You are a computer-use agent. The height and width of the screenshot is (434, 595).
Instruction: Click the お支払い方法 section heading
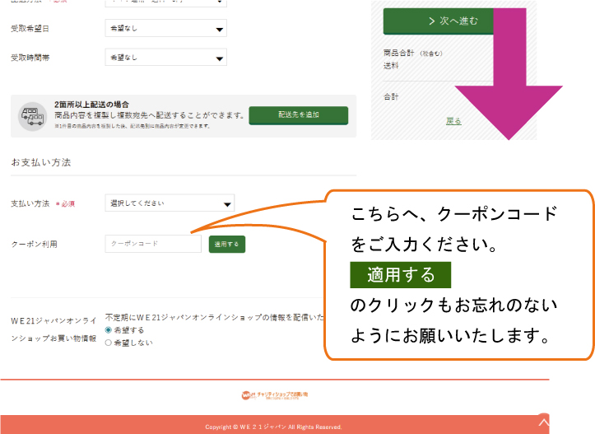coord(40,163)
